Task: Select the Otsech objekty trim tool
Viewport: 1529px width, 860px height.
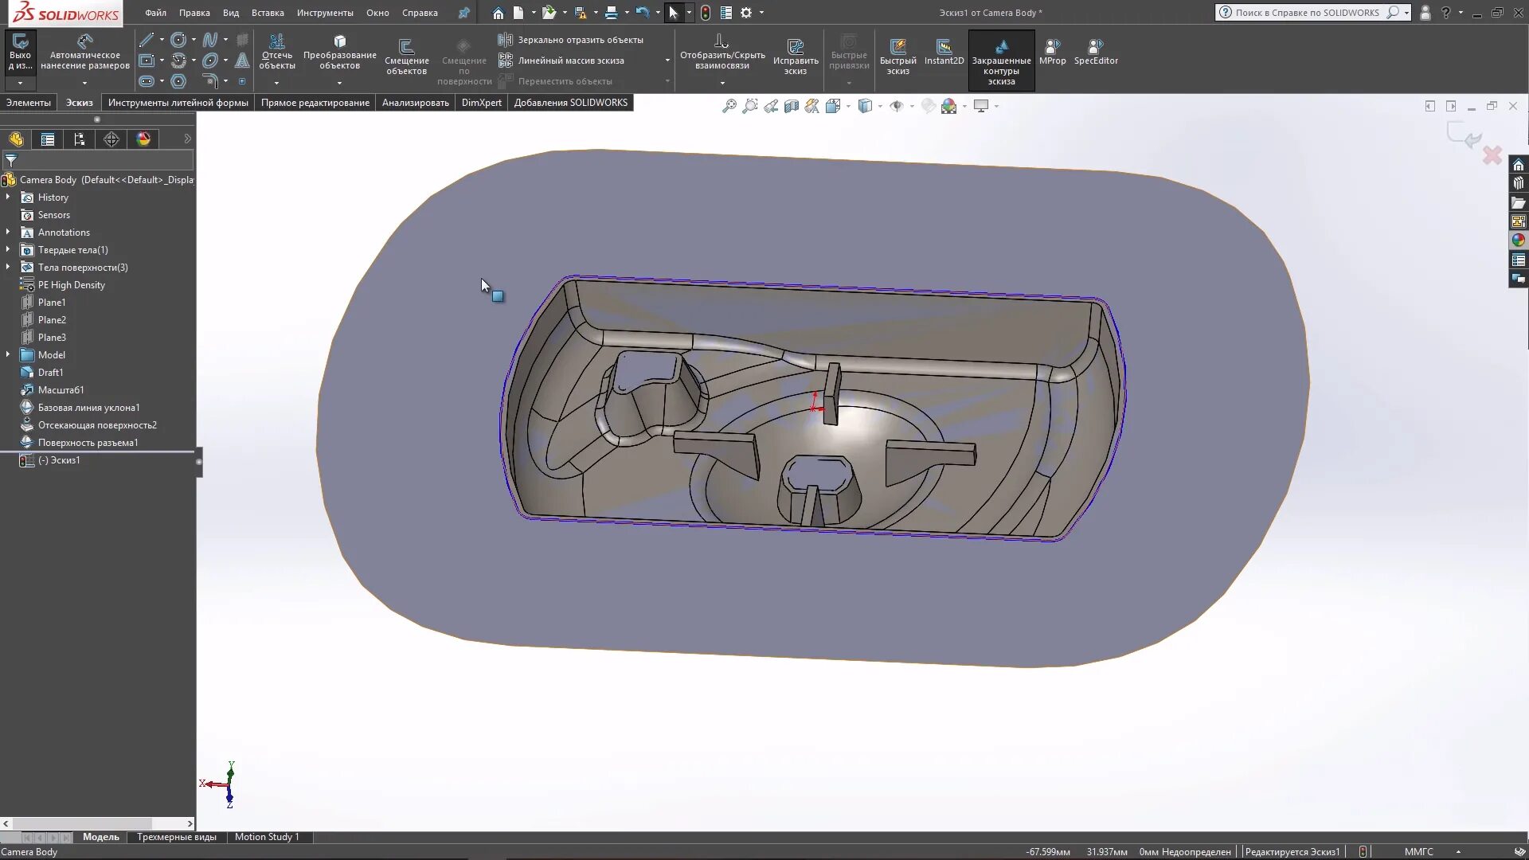Action: [276, 49]
